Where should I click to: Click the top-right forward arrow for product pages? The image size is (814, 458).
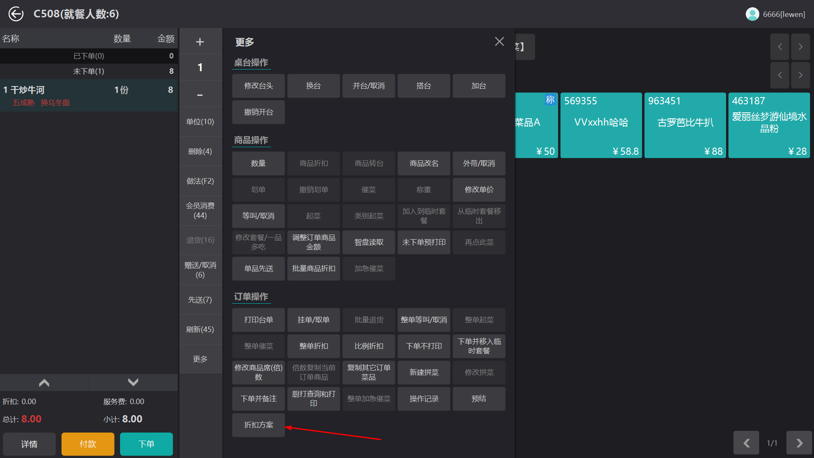[x=800, y=47]
